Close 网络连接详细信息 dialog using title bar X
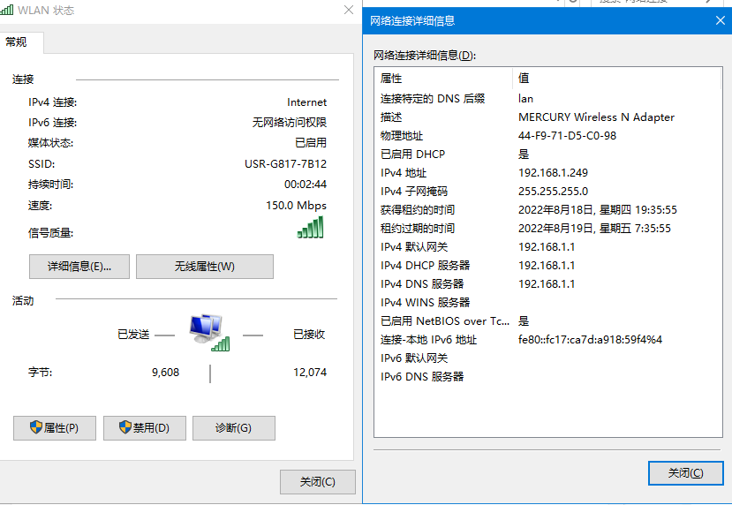Viewport: 732px width, 505px height. [717, 20]
